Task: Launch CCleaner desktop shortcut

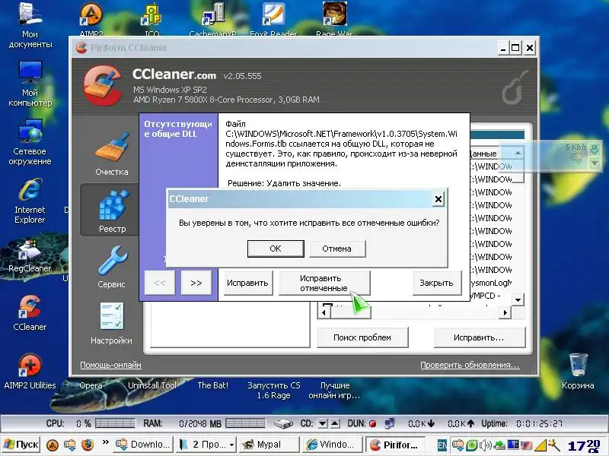Action: click(30, 313)
